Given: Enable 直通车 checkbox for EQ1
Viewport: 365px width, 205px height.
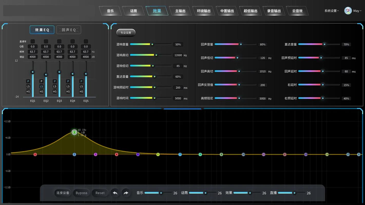Looking at the screenshot, I should click(x=33, y=41).
